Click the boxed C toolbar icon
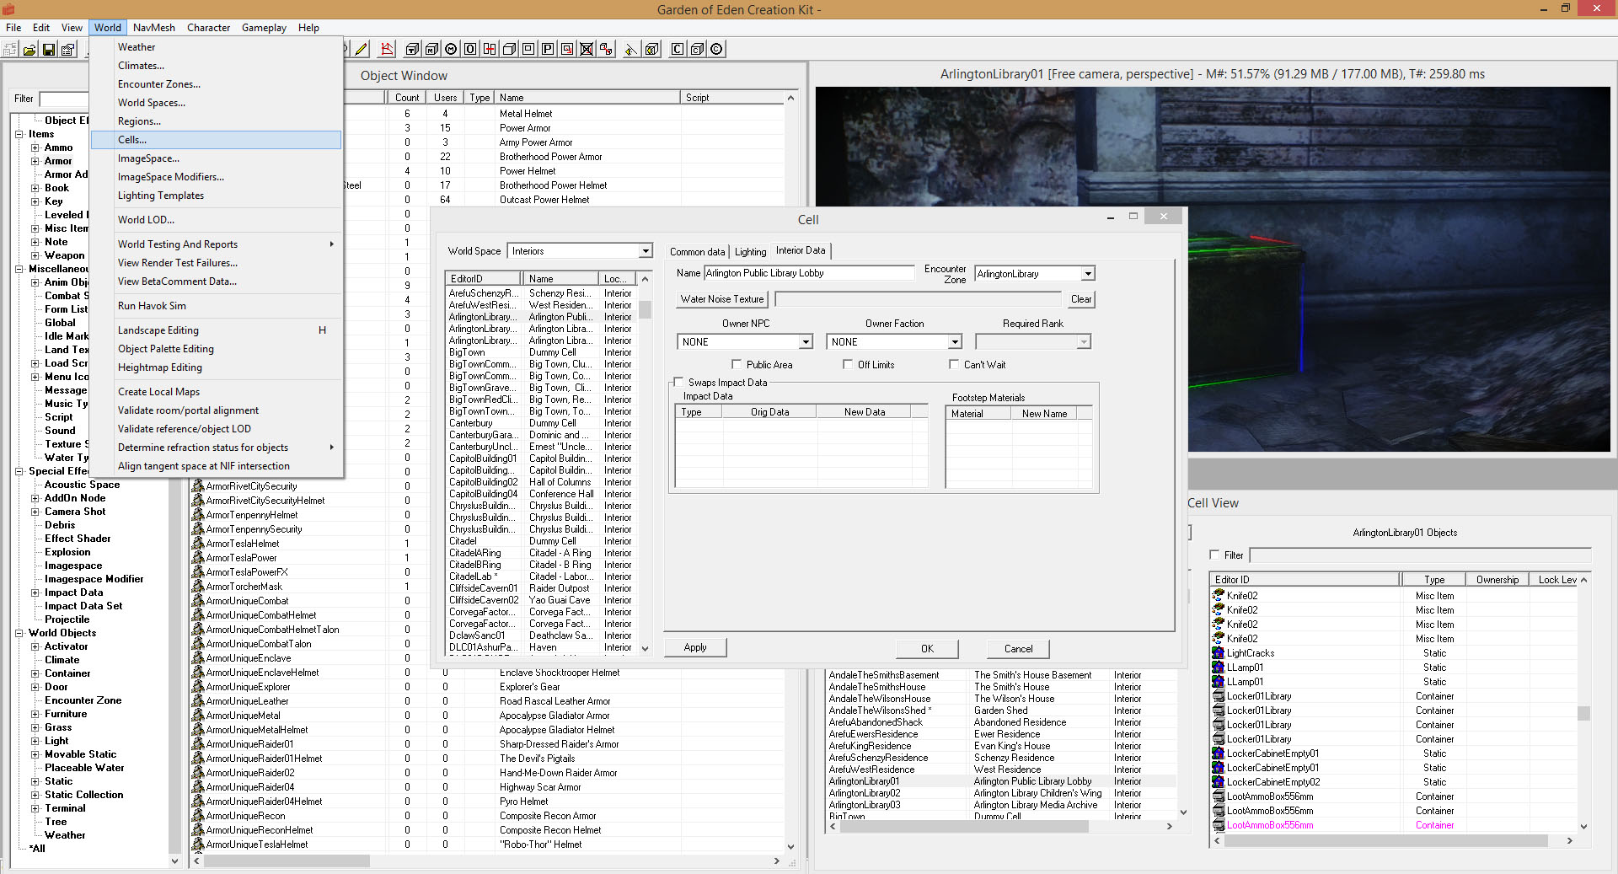This screenshot has height=874, width=1618. point(678,49)
